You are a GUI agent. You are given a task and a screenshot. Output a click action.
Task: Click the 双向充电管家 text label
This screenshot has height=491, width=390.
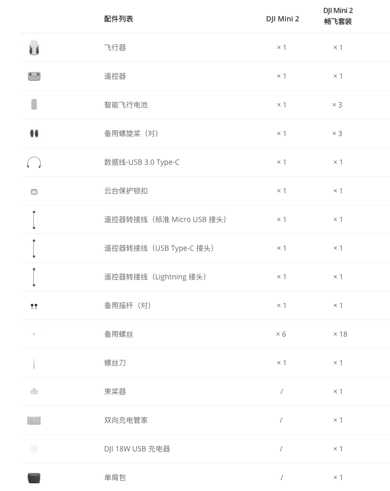(125, 420)
